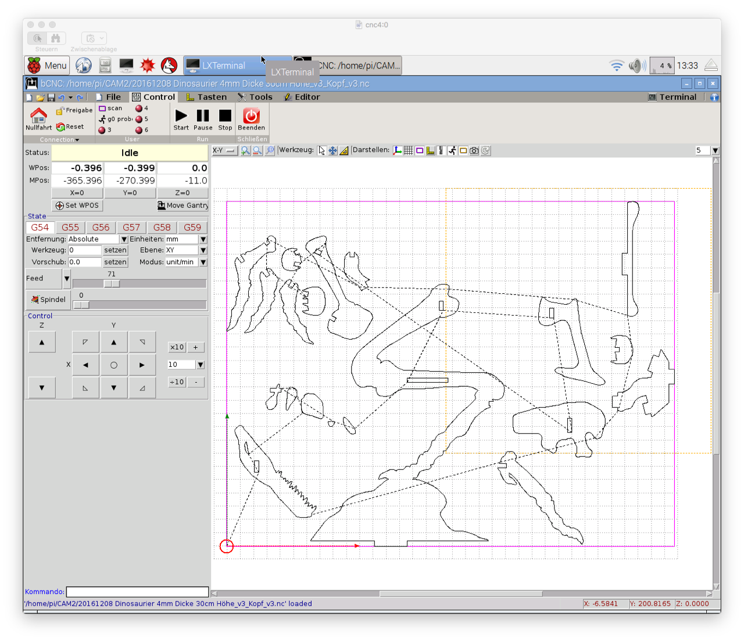Open the Feed override dropdown
Screen dimensions: 744x641
point(66,279)
